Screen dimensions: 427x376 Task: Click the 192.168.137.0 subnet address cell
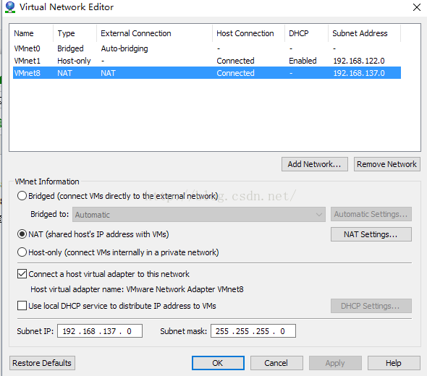(359, 73)
